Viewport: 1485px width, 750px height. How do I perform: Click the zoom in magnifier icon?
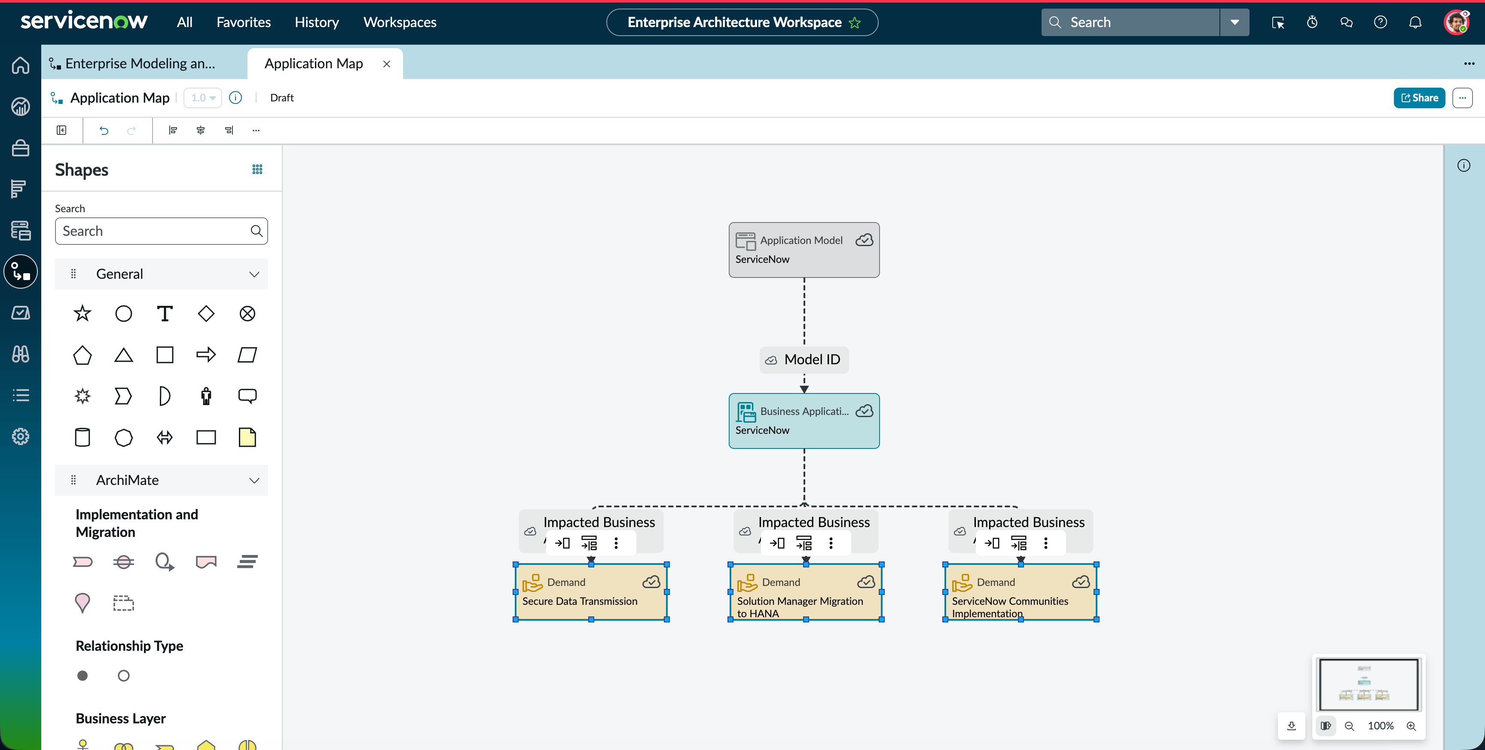point(1411,726)
